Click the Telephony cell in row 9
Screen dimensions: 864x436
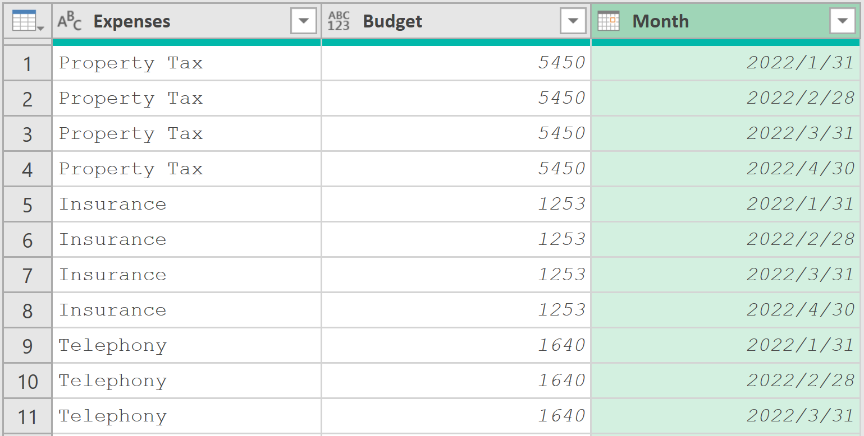187,346
